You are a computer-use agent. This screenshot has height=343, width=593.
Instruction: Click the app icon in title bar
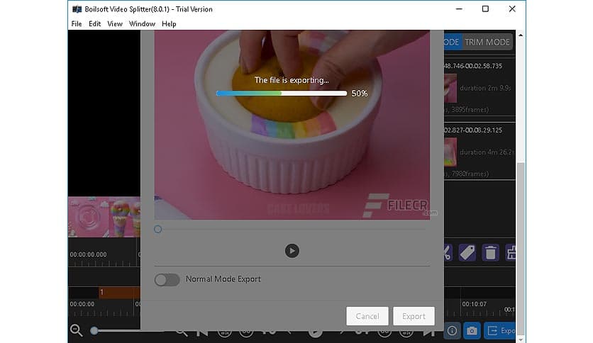coord(77,9)
